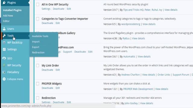The width and height of the screenshot is (193, 108).
Task: Open Settings for Redirection plugin
Action: pyautogui.click(x=46, y=102)
